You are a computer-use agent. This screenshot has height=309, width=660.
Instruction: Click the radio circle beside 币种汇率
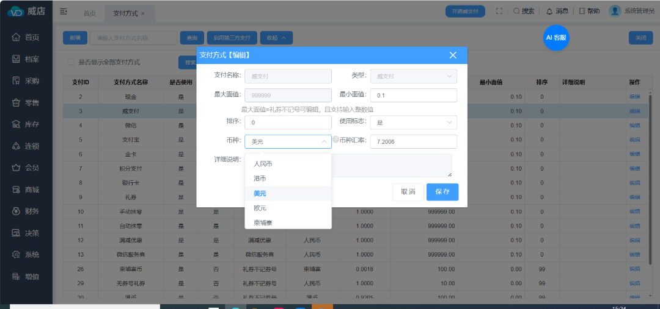[x=335, y=140]
